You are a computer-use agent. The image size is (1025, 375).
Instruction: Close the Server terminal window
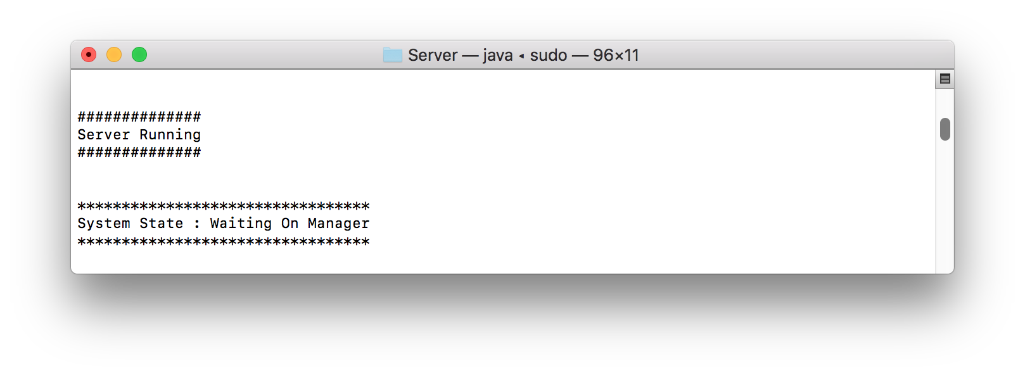[89, 55]
